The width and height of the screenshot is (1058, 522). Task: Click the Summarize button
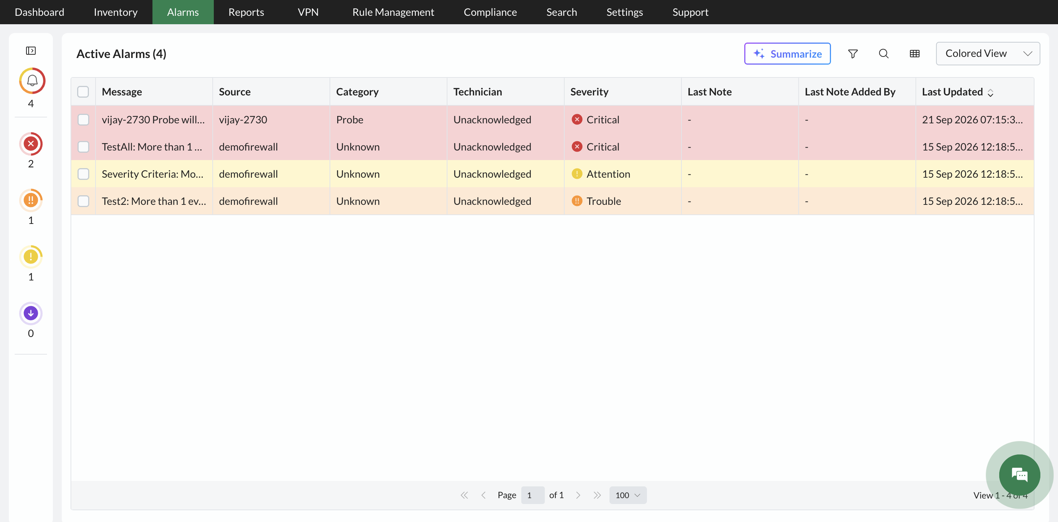[x=787, y=53]
